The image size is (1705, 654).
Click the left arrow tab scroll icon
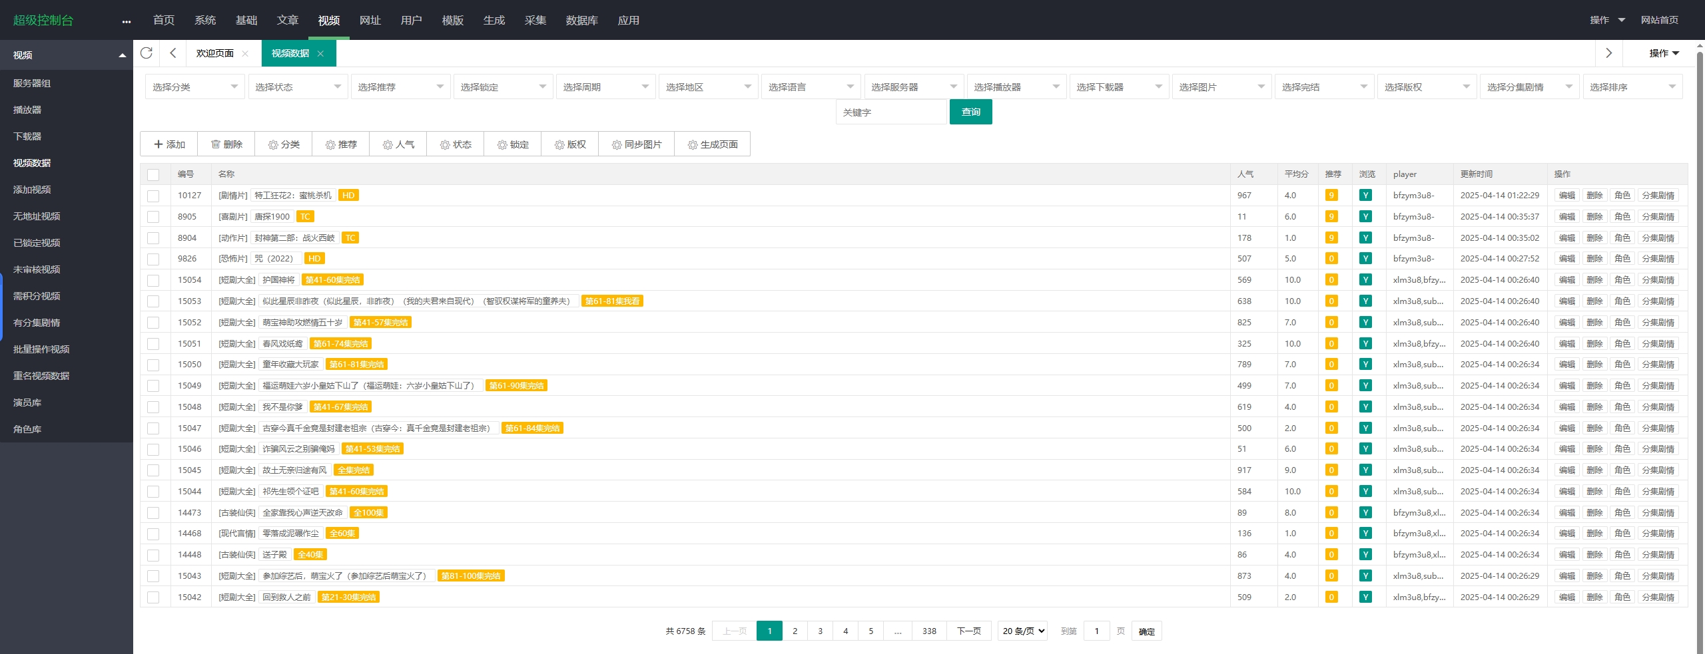point(173,53)
